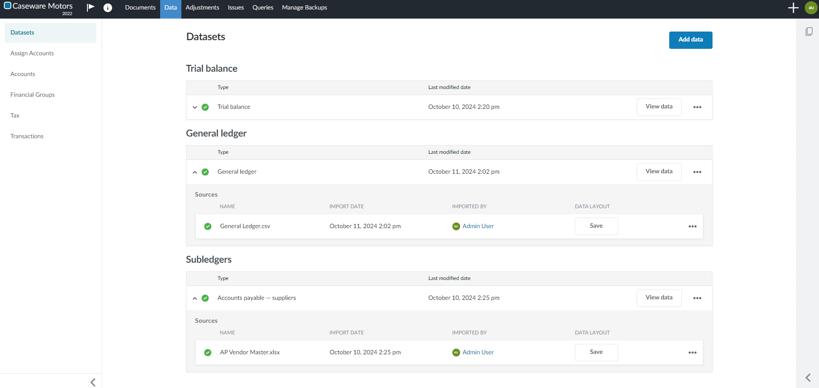Collapse Accounts payable suppliers row
The image size is (819, 388).
(195, 298)
